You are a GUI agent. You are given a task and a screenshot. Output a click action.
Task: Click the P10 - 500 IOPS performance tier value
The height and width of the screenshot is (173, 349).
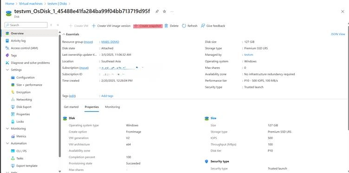261,80
